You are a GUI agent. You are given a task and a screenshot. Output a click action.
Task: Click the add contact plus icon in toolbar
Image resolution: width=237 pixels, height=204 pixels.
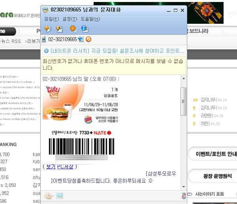[x=48, y=29]
